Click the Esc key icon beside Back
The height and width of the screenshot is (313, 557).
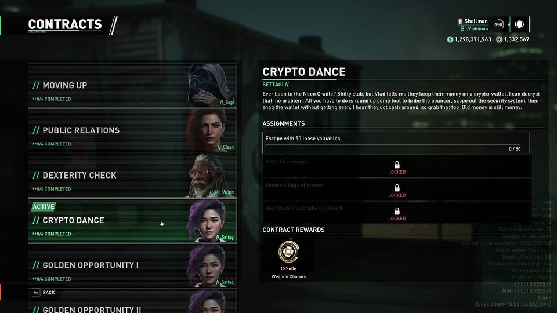coord(36,292)
